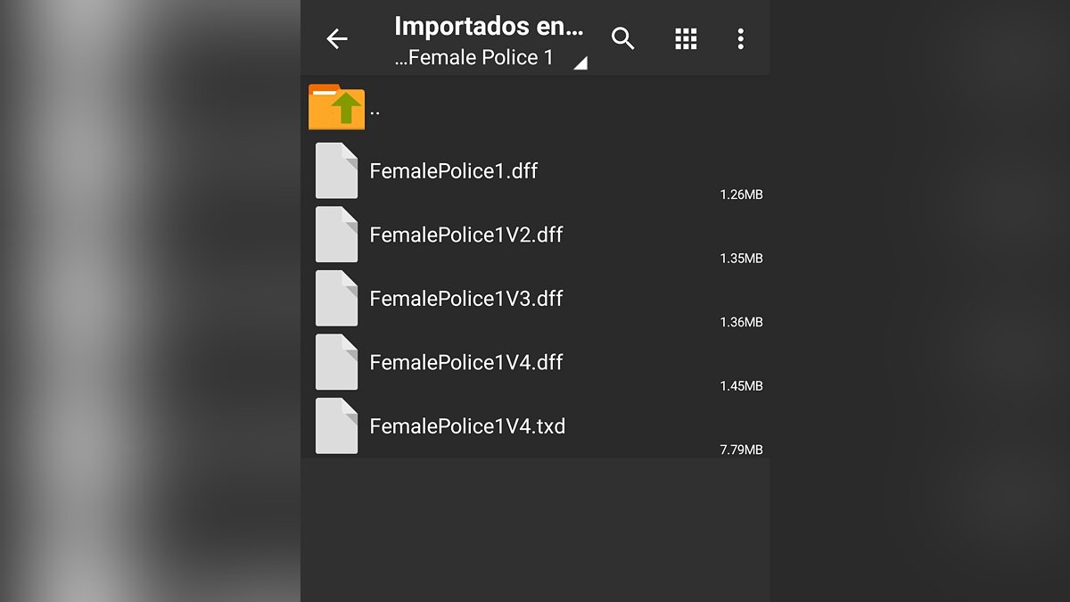Screen dimensions: 1070x602
Task: Click the FemalePolice1V2.dff file icon
Action: click(337, 235)
